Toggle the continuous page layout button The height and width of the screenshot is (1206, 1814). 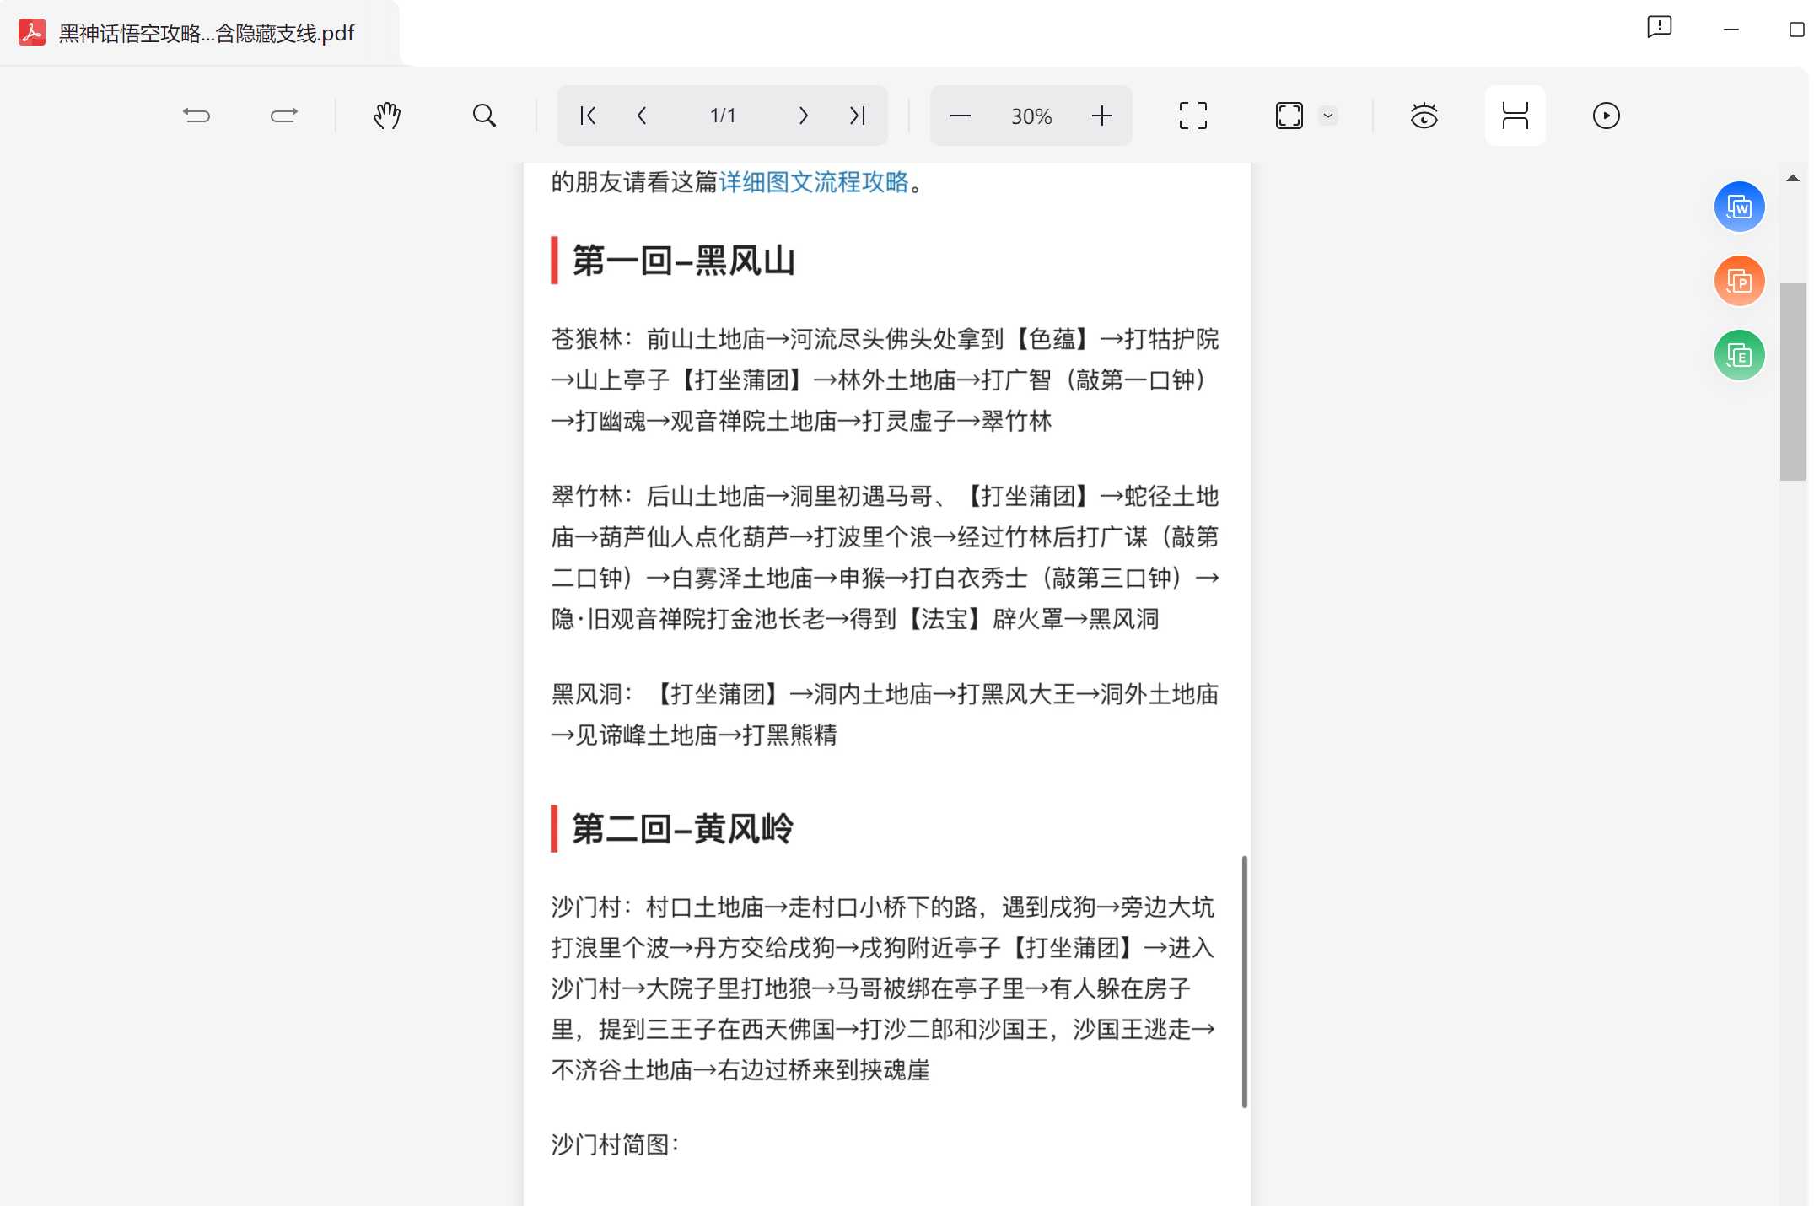(x=1515, y=116)
